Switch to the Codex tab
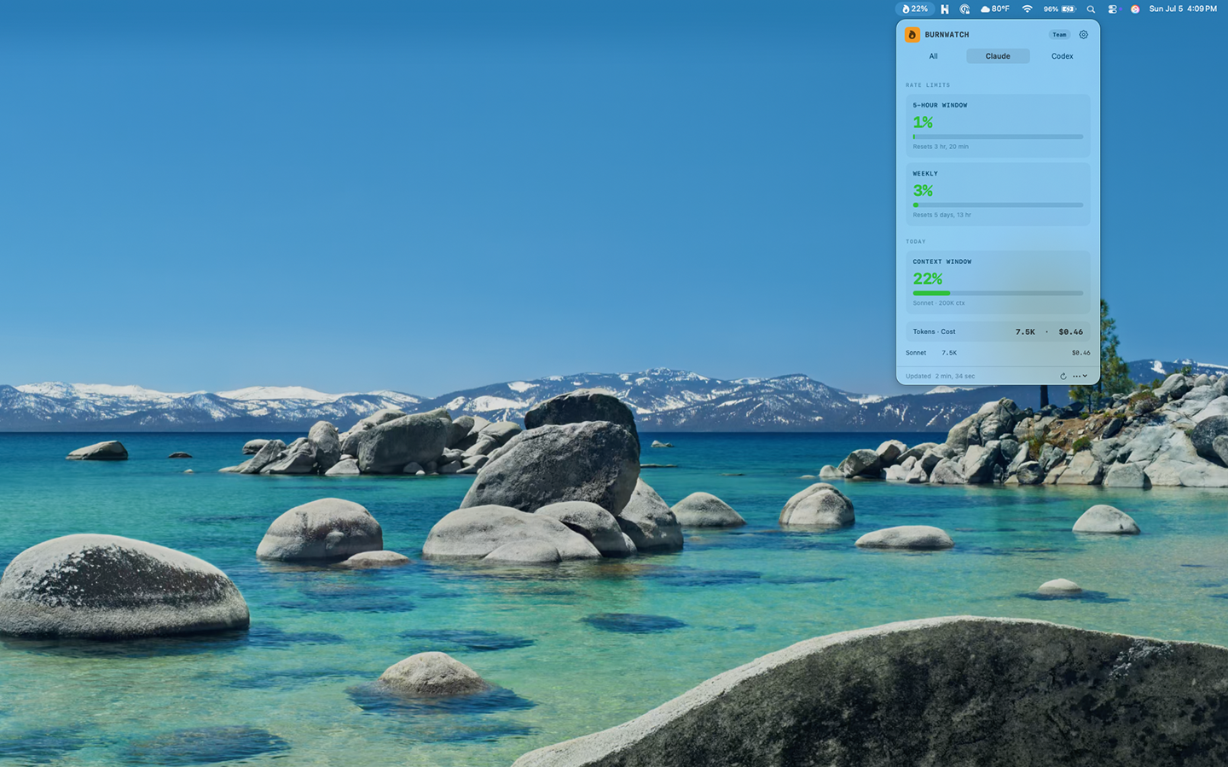 1062,56
